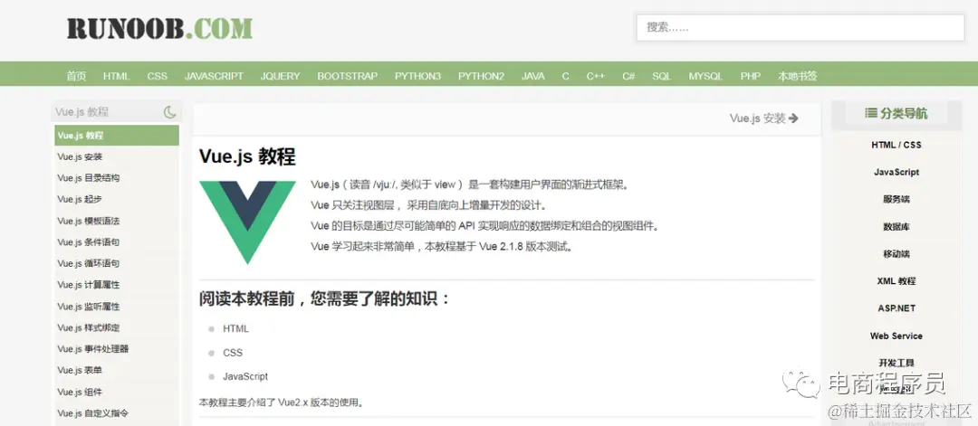Open Vue.js 表单 chapter
This screenshot has height=426, width=978.
(80, 369)
